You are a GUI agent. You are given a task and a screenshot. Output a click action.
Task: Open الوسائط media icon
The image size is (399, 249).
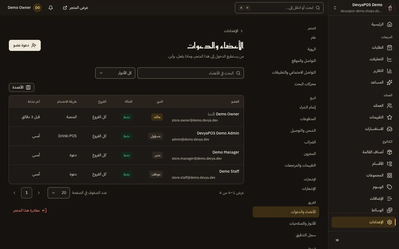point(389,210)
